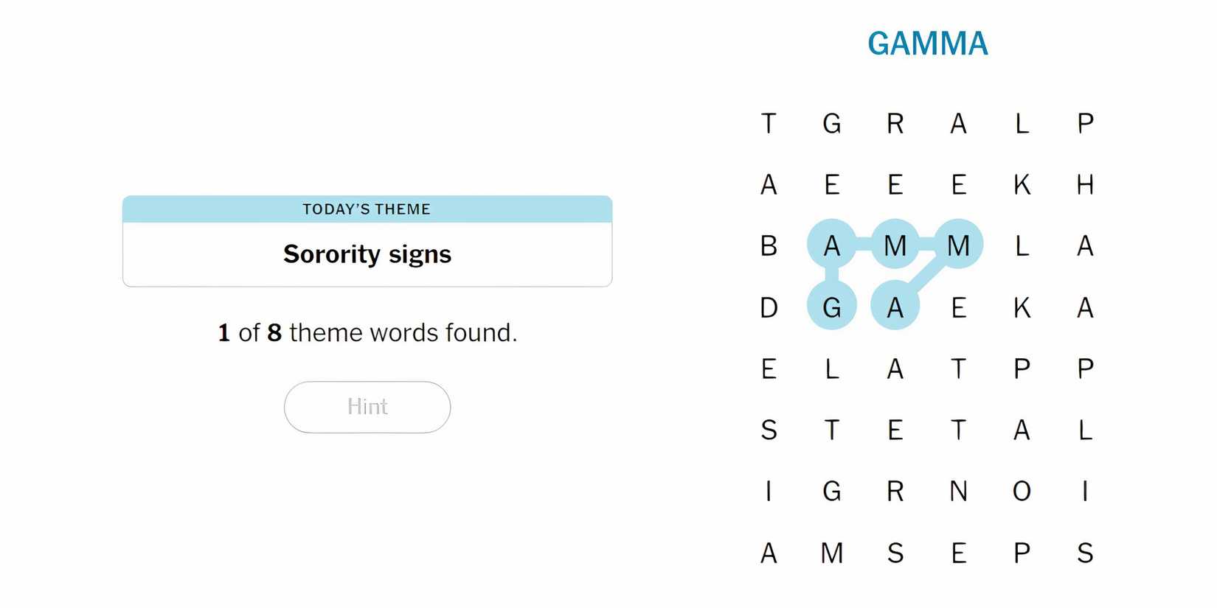Screen dimensions: 1217x608
Task: Select the letter R between G and A
Action: click(895, 123)
